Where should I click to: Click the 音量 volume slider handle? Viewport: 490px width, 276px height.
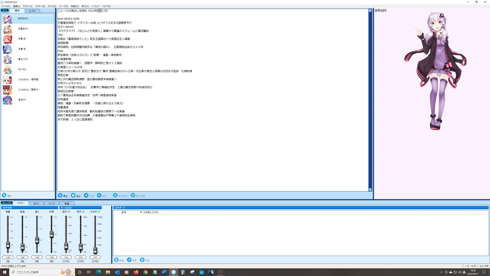point(8,245)
